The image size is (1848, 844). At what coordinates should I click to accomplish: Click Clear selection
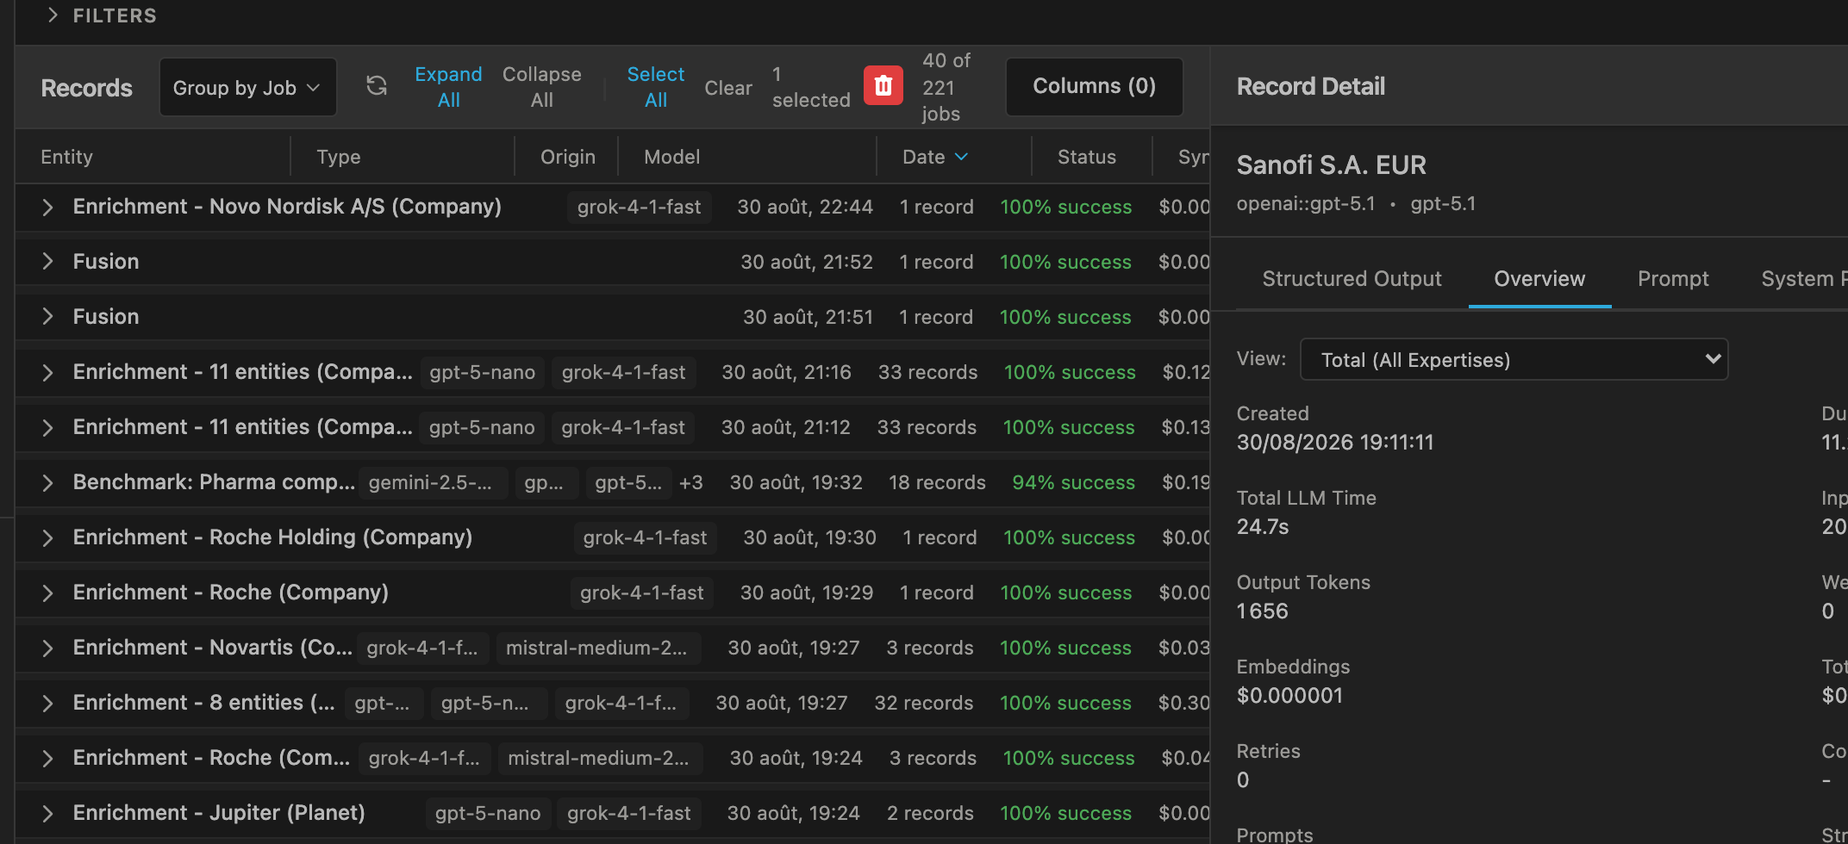(728, 88)
